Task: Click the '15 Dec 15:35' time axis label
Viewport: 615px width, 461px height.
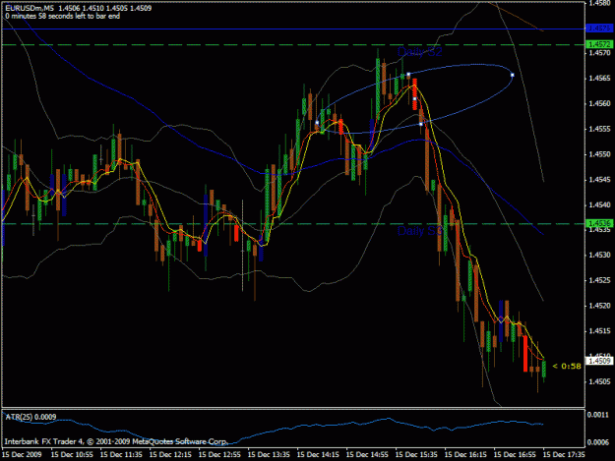Action: (416, 455)
